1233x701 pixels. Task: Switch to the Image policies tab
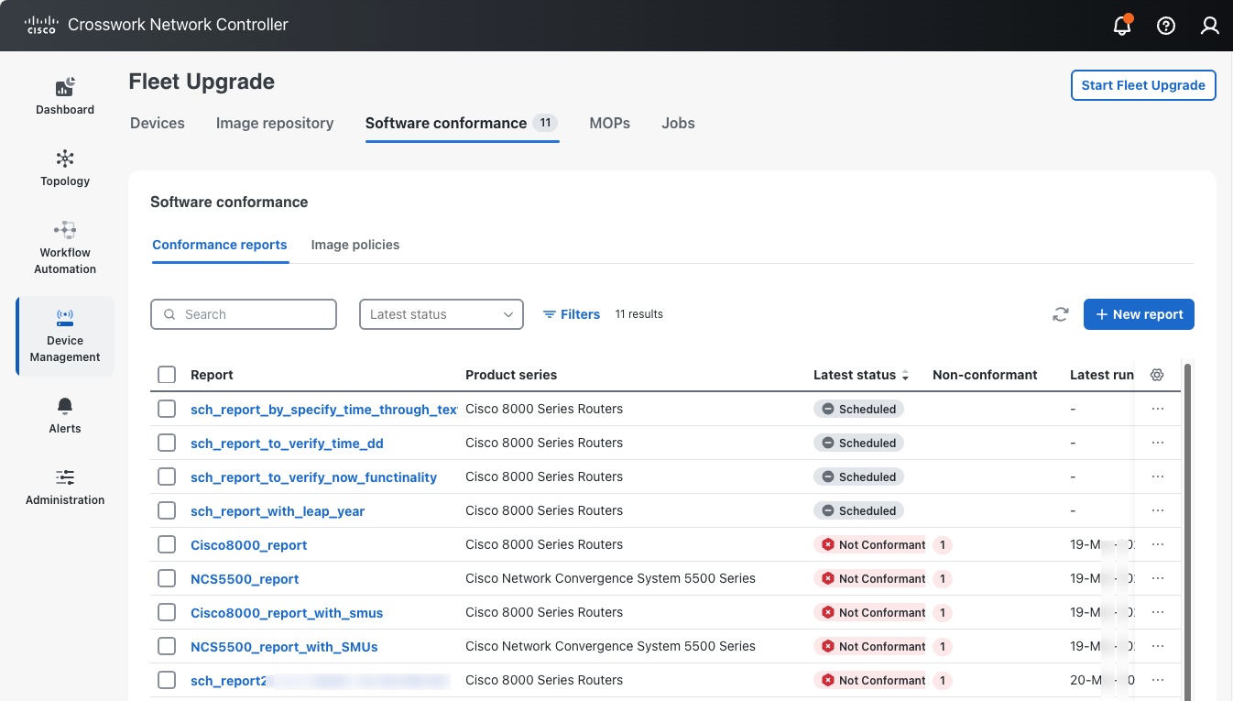coord(355,245)
